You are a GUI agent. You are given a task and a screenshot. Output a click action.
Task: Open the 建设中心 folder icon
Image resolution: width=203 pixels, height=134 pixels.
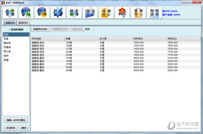coord(90,13)
